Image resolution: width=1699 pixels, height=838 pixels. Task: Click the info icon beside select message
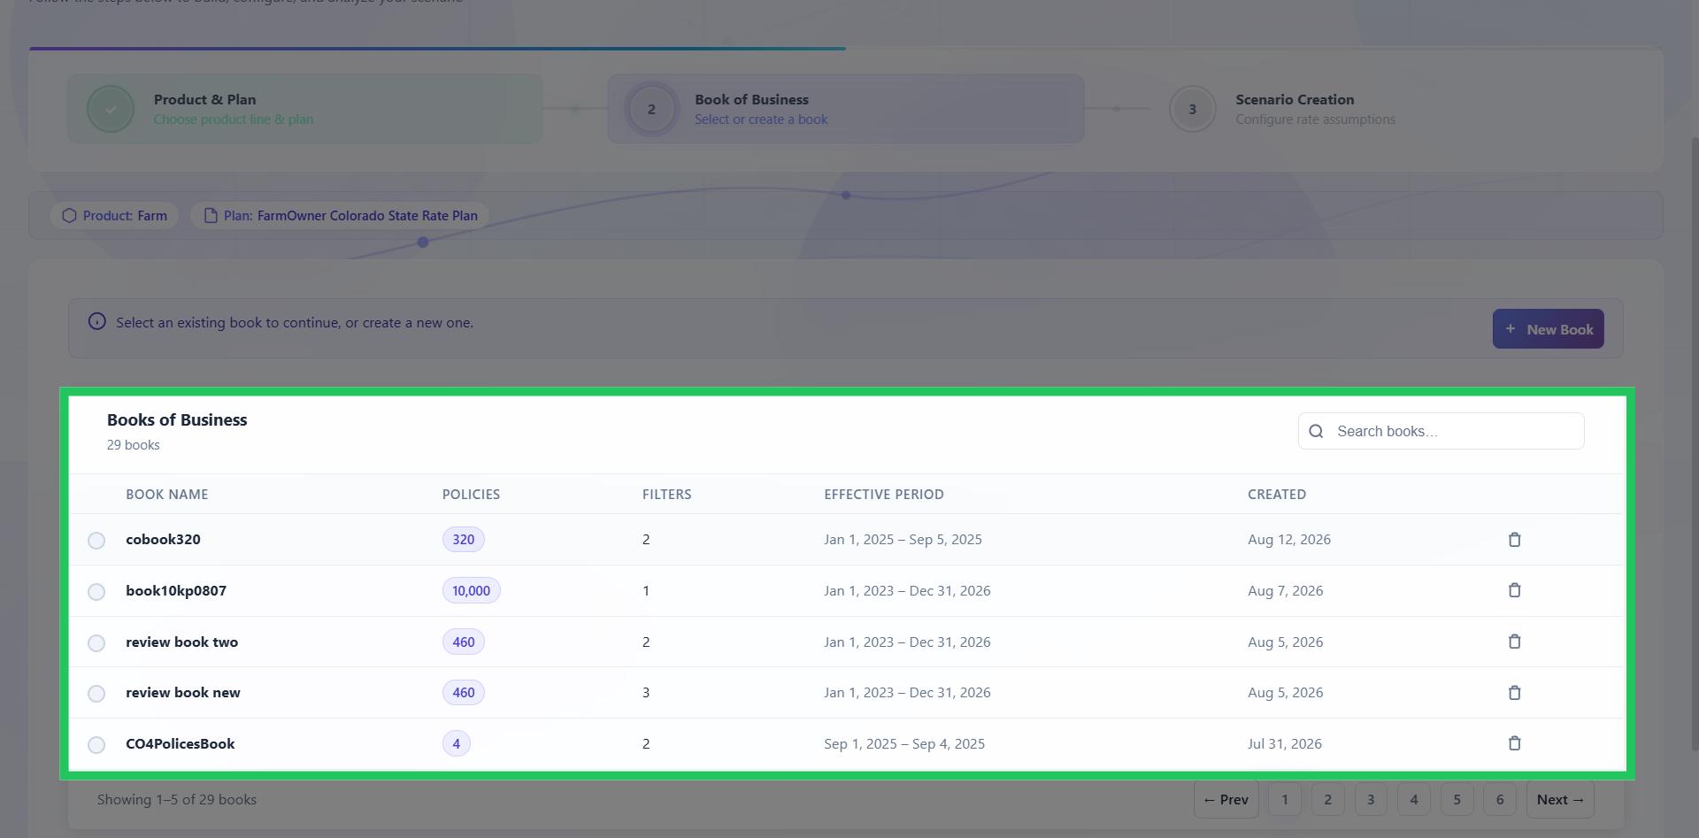(x=97, y=321)
